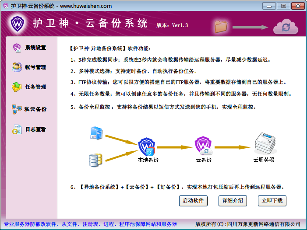Click the 系统设置 sidebar icon

tap(17, 48)
